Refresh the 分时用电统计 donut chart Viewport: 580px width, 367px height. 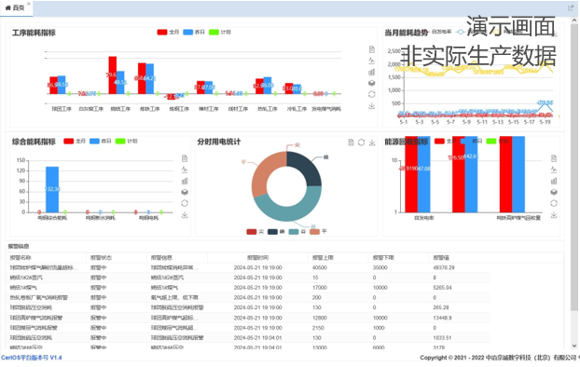pyautogui.click(x=362, y=143)
